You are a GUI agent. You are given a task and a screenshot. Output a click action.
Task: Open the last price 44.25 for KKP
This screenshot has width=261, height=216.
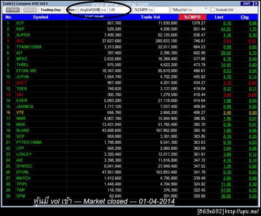click(x=226, y=29)
